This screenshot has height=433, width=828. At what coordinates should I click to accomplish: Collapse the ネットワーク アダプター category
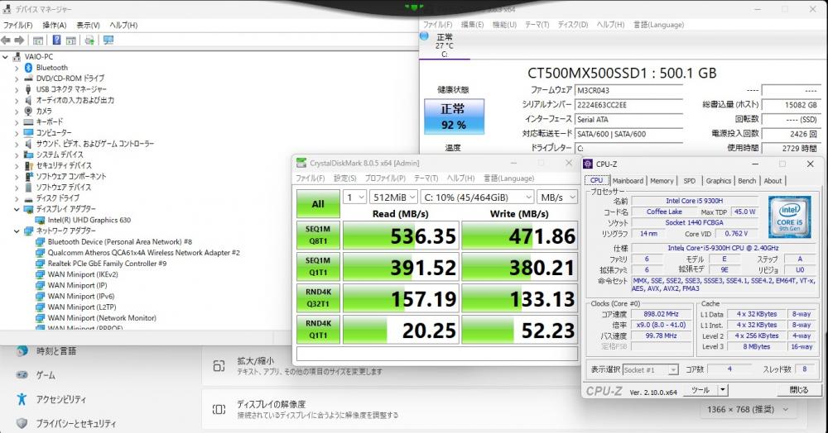coord(17,231)
